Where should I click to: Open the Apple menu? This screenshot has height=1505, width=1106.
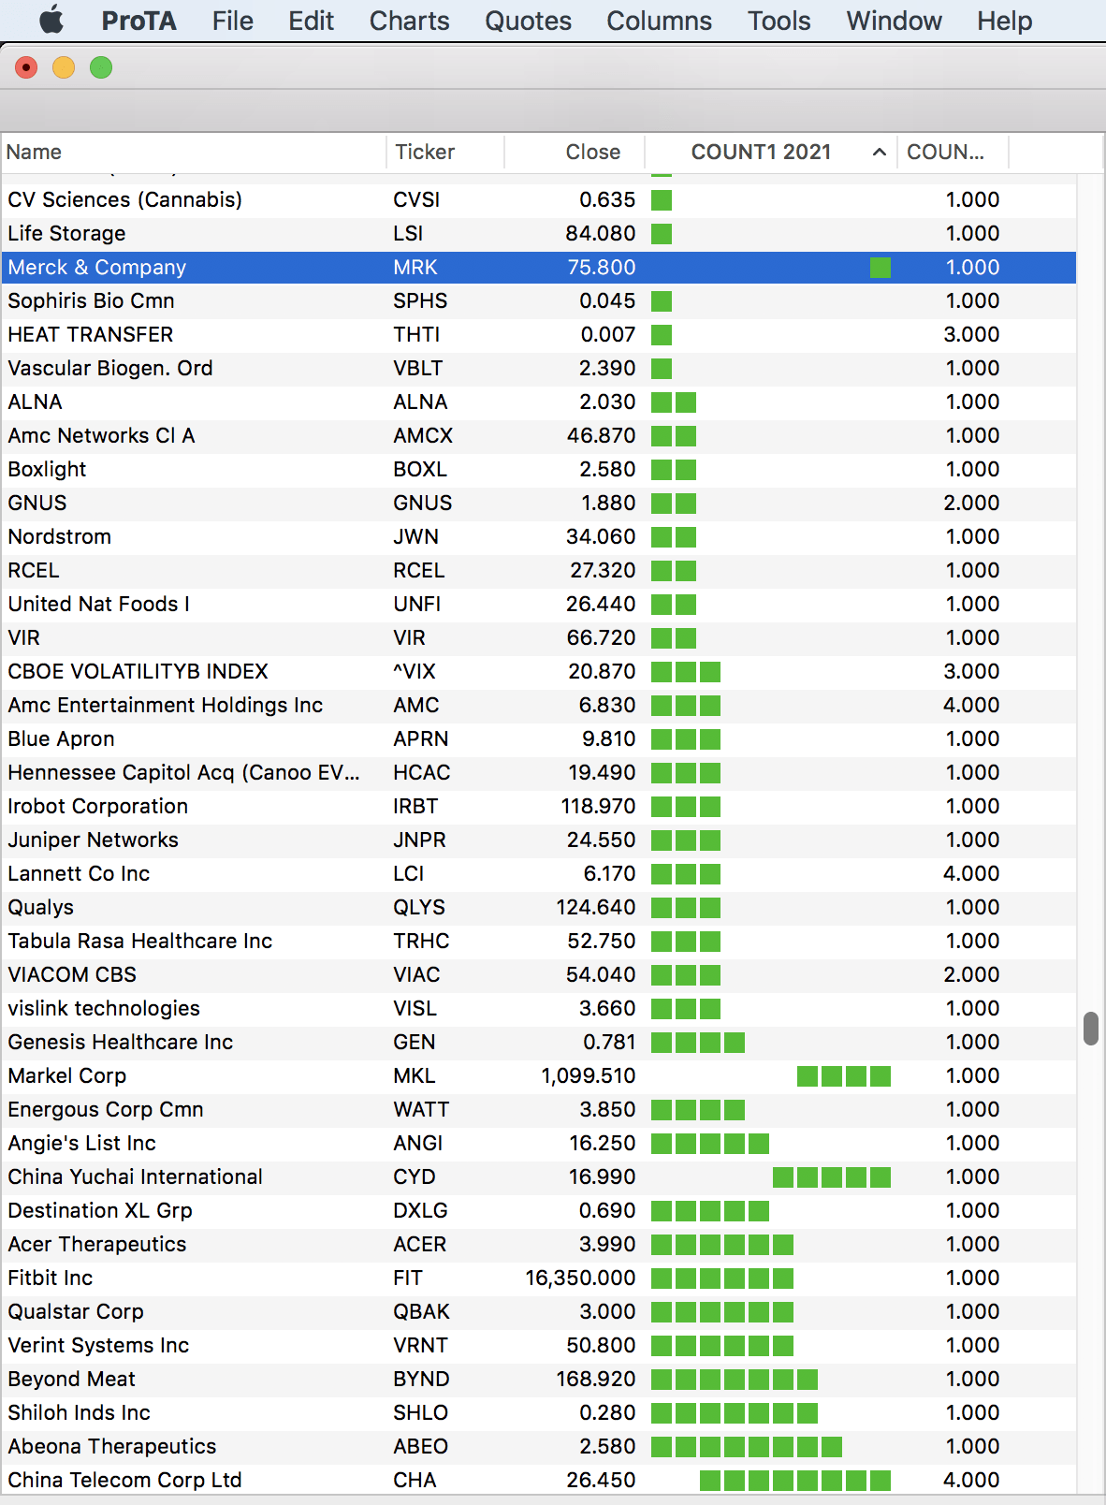coord(51,20)
